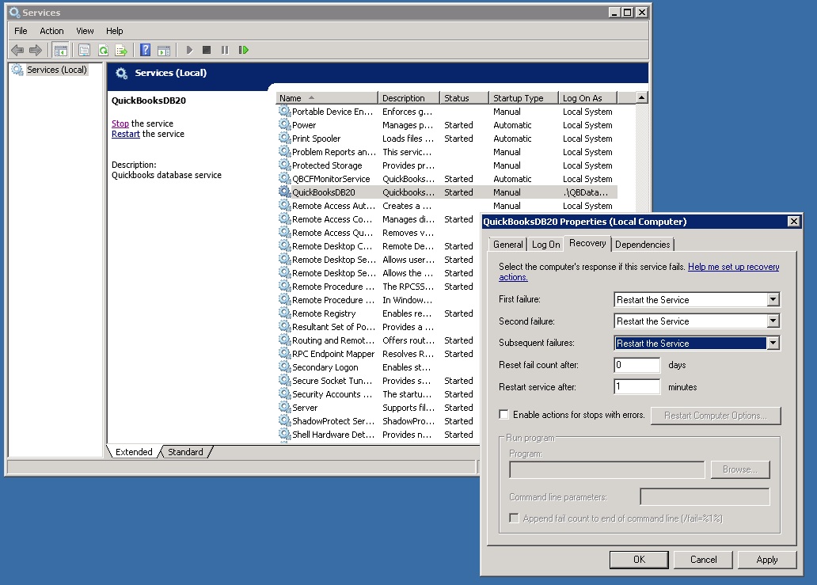Click the Export List toolbar icon
This screenshot has height=585, width=817.
121,50
